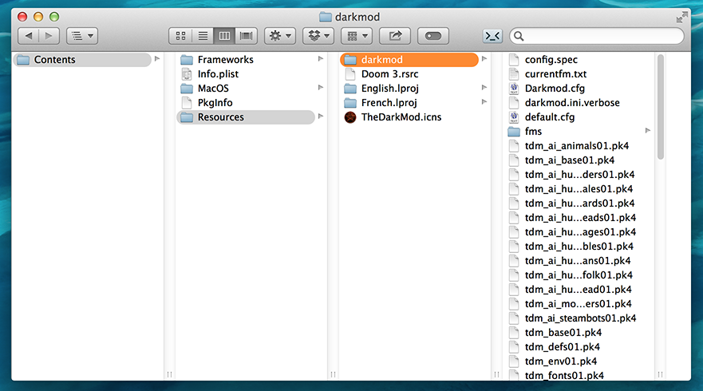Open the path list dropdown button
This screenshot has height=391, width=703.
coord(82,36)
